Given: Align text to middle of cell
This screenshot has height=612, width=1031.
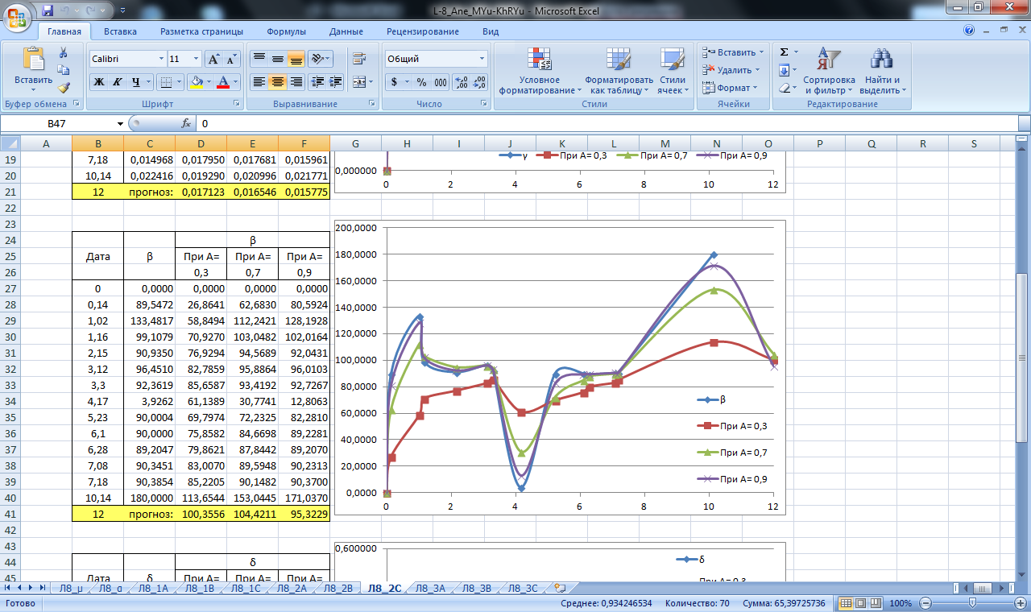Looking at the screenshot, I should pos(277,59).
